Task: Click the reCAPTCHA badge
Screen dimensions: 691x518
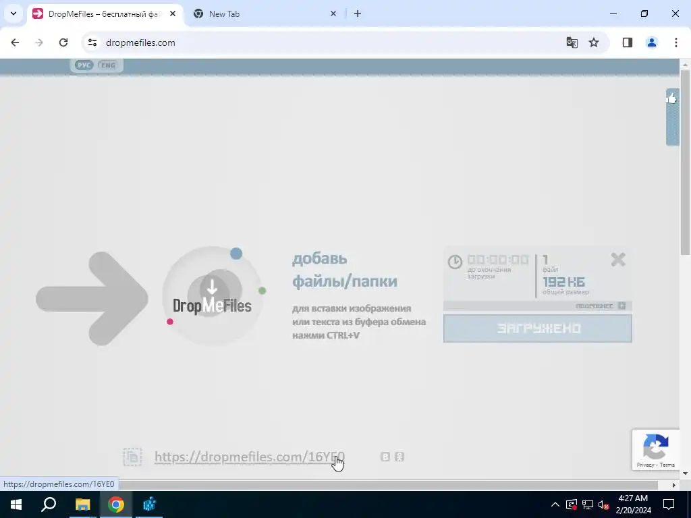Action: click(656, 449)
